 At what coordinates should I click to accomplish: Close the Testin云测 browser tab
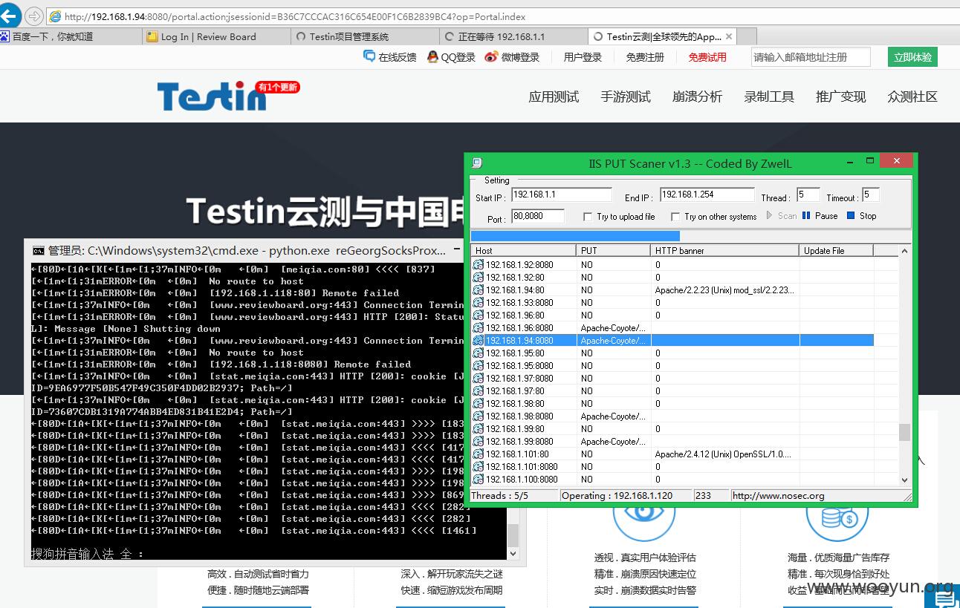729,36
